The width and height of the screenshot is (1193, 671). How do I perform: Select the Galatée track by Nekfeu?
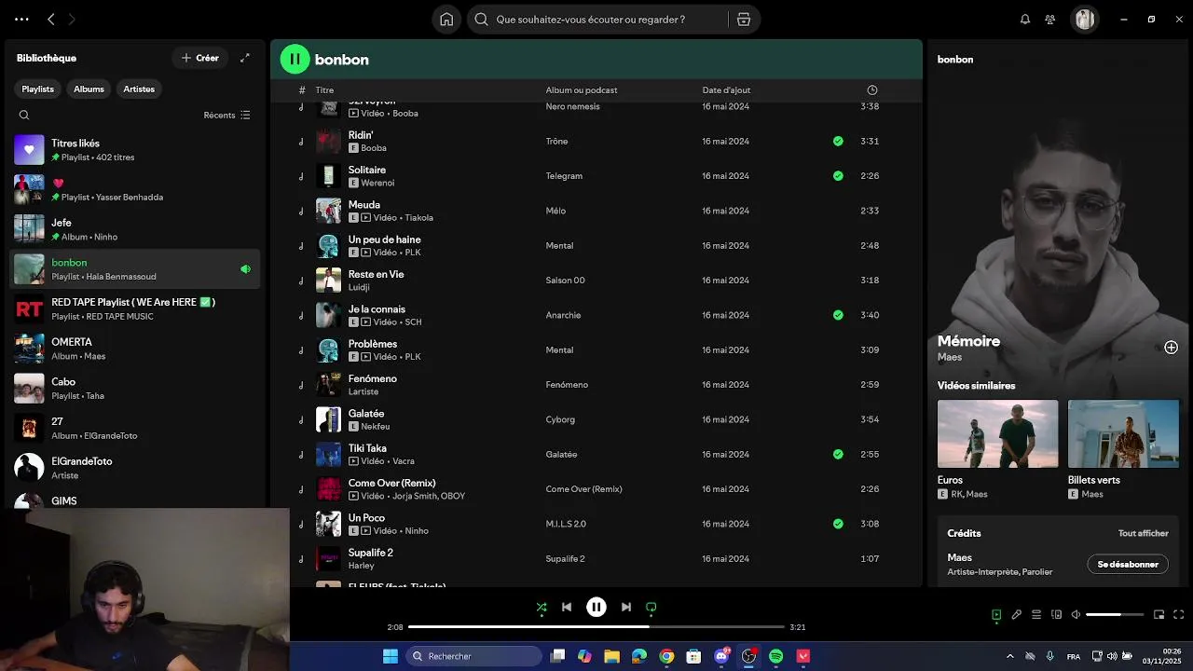point(366,414)
